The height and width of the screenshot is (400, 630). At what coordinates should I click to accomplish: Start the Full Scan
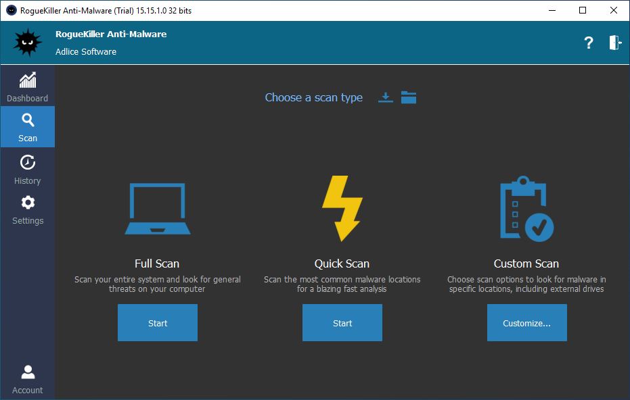tap(158, 322)
